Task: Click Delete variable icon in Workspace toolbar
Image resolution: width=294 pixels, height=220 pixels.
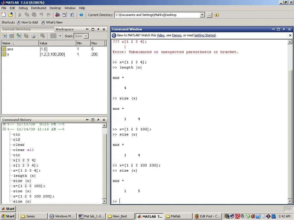Action: coord(42,36)
